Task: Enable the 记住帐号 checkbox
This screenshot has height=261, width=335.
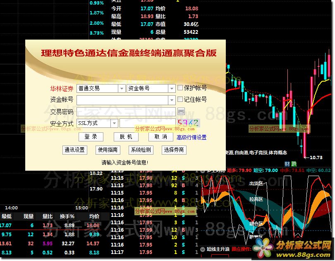Action: point(180,99)
